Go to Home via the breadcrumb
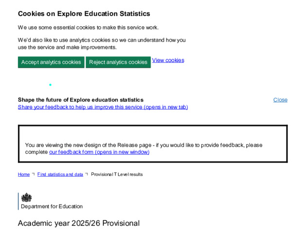The height and width of the screenshot is (233, 302). (24, 174)
